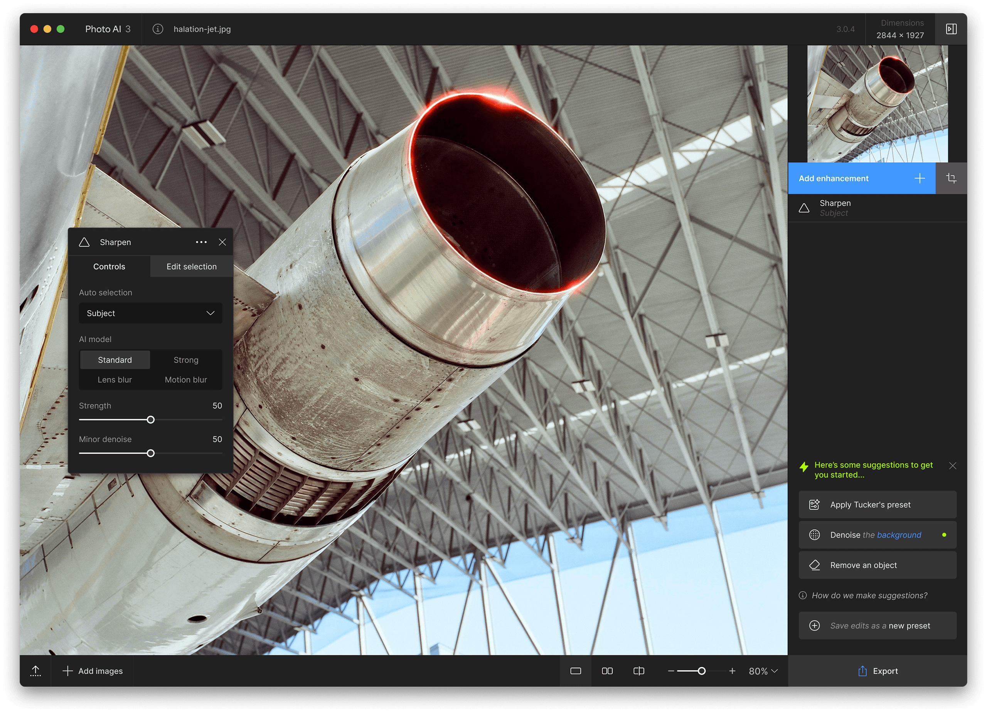
Task: Click the Export button
Action: click(x=878, y=671)
